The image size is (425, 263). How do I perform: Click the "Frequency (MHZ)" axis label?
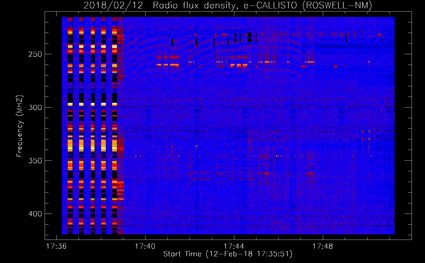pos(20,126)
